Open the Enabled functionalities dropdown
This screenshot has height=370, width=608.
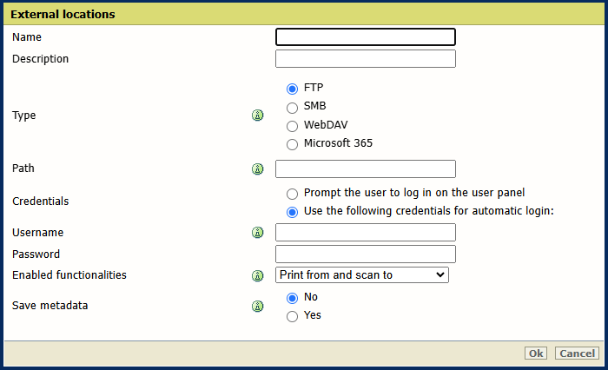click(361, 275)
